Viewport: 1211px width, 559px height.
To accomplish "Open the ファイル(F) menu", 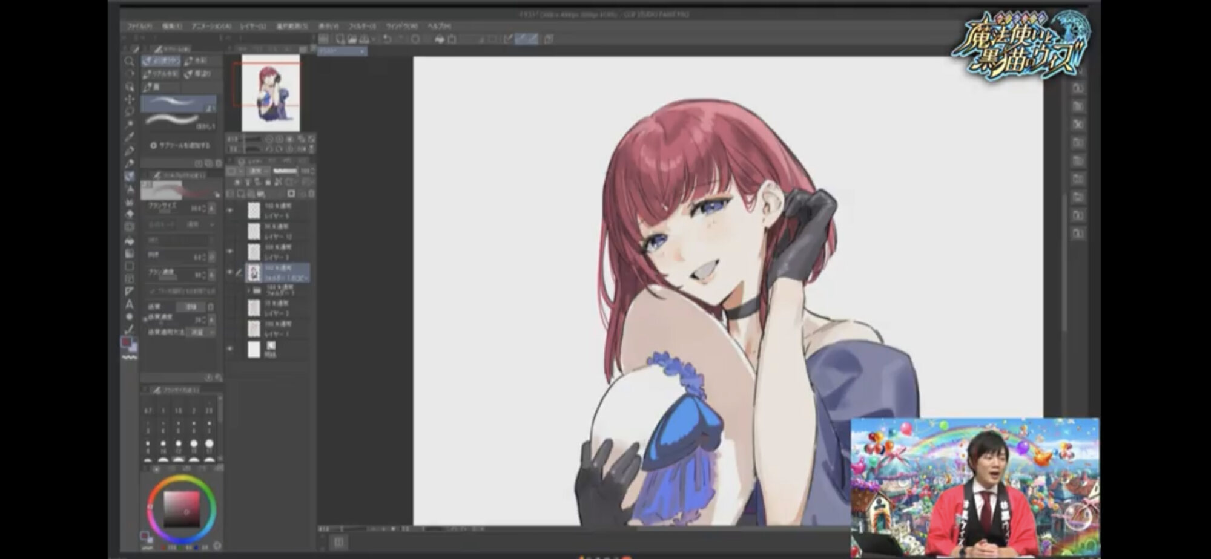I will (x=140, y=27).
